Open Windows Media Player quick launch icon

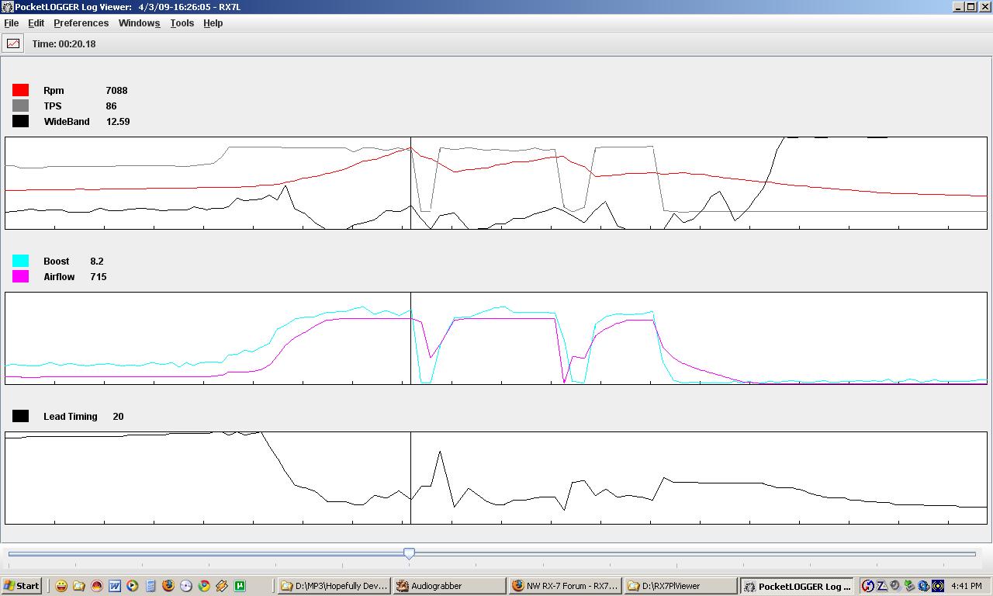[133, 586]
